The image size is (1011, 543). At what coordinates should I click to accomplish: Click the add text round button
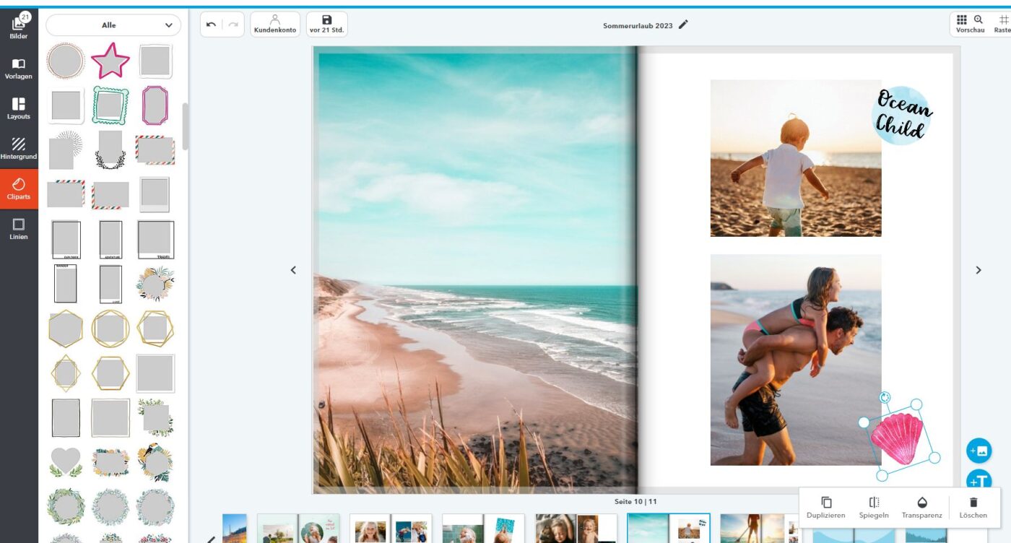click(x=979, y=479)
